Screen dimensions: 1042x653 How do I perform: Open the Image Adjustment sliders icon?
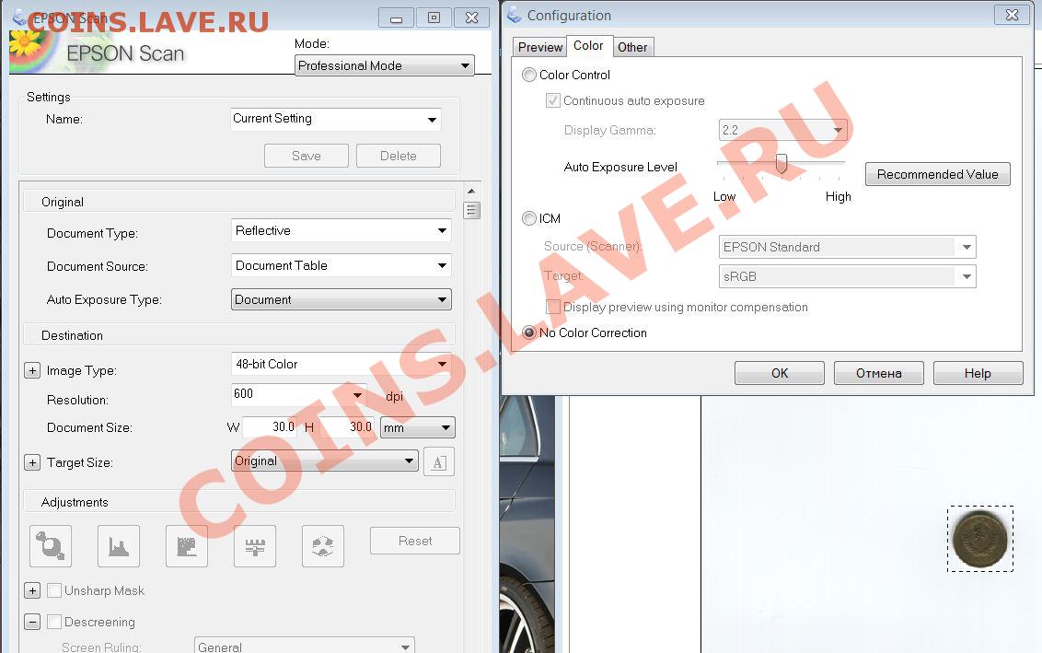pos(255,546)
